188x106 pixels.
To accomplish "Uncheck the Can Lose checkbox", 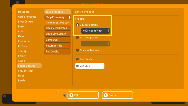I will click(x=77, y=66).
